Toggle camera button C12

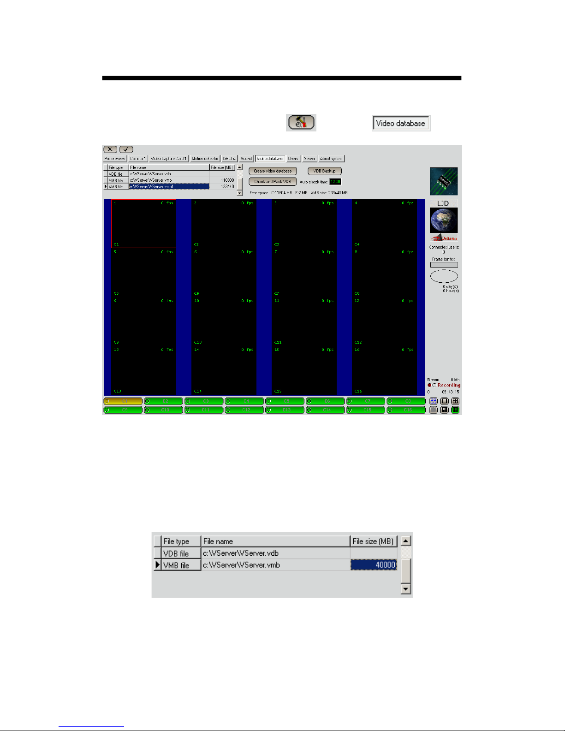pyautogui.click(x=244, y=410)
